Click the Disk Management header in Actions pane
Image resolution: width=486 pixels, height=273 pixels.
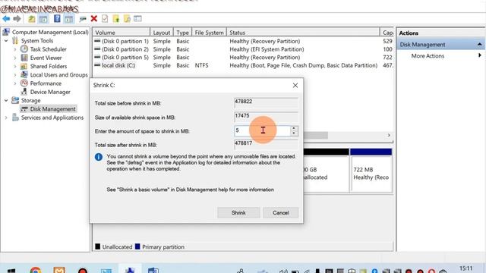pyautogui.click(x=440, y=45)
